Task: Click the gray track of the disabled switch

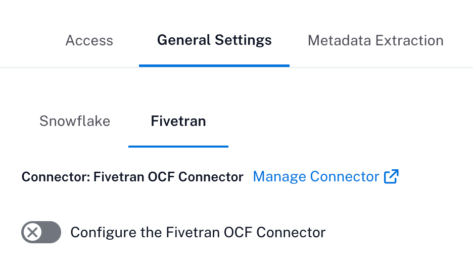Action: point(51,232)
